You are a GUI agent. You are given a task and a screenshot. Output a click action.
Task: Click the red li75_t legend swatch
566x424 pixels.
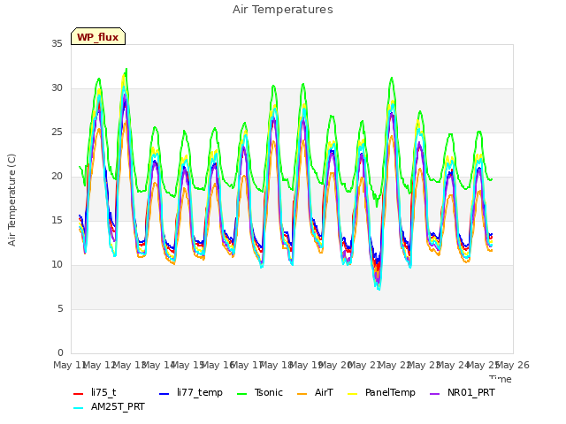pyautogui.click(x=79, y=394)
